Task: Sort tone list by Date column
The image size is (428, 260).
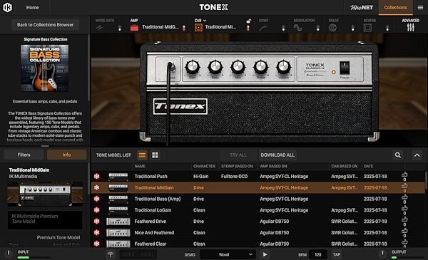Action: point(368,166)
